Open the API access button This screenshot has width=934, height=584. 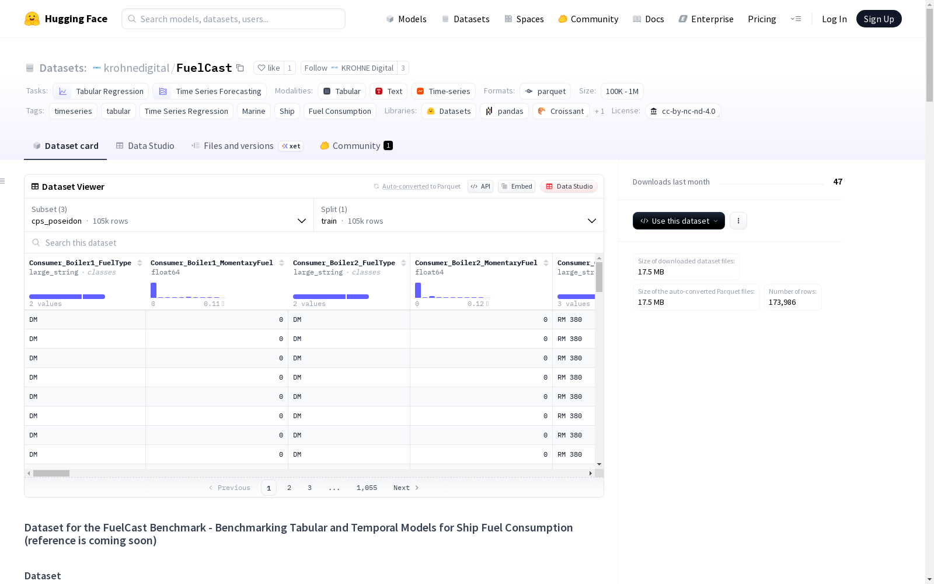pyautogui.click(x=480, y=186)
